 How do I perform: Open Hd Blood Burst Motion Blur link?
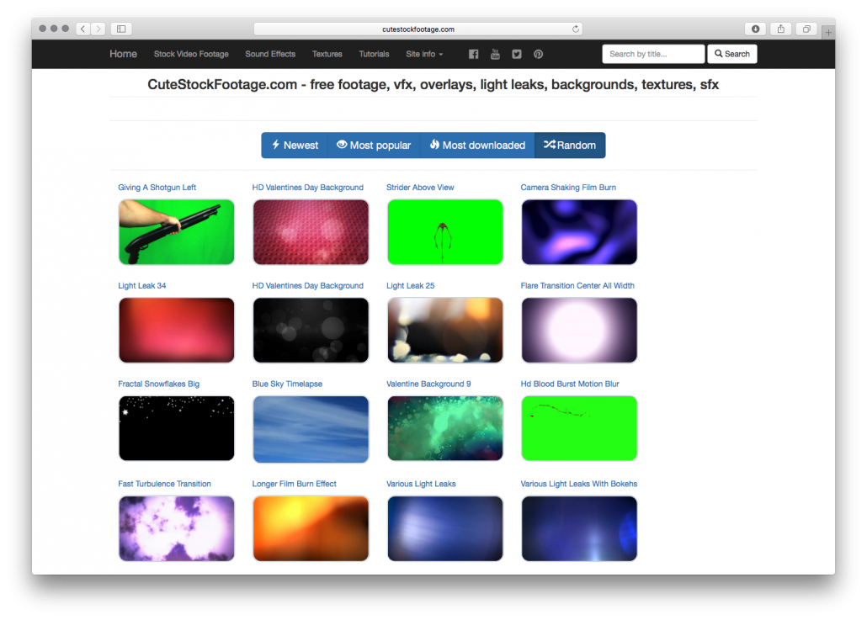click(570, 384)
